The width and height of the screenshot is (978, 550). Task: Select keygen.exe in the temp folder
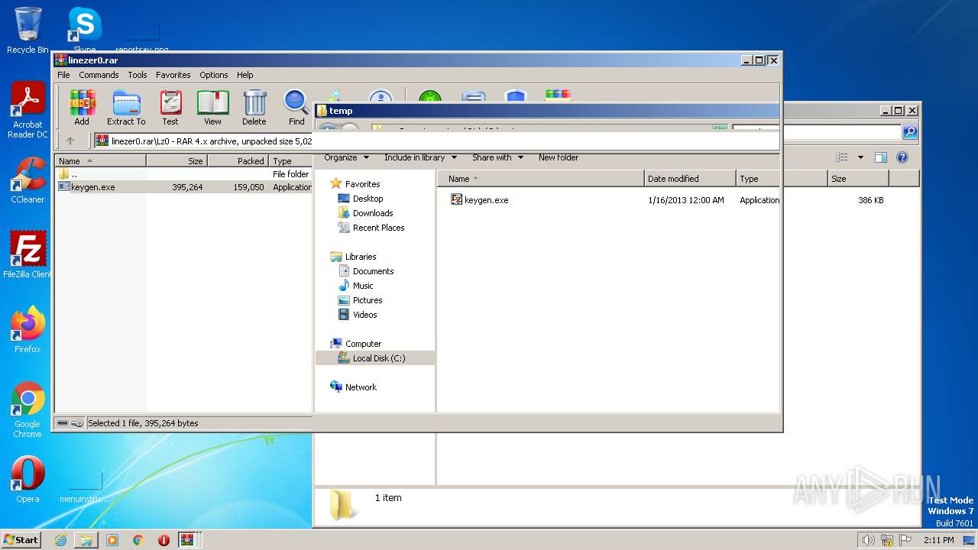click(x=479, y=200)
